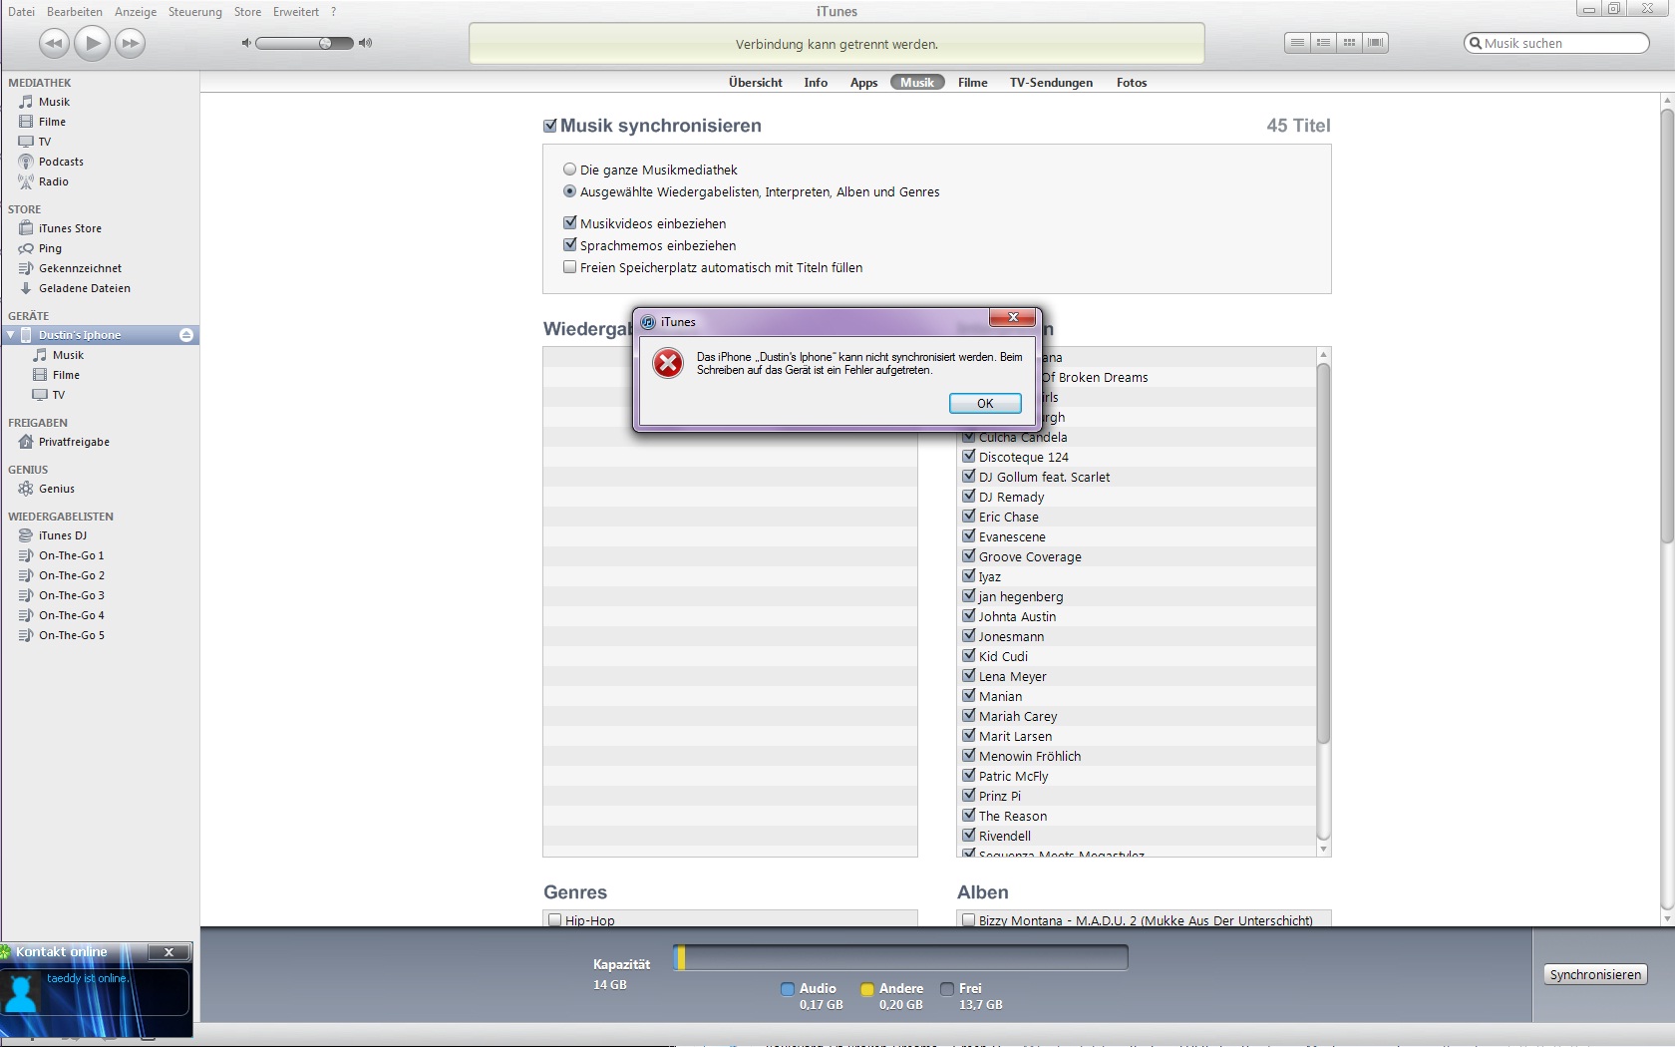Select Die ganze Musikmediathek option

(569, 170)
